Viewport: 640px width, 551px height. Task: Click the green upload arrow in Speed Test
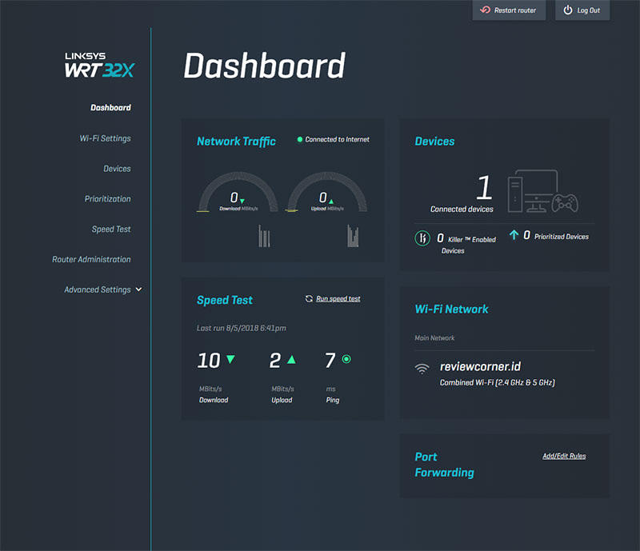point(292,360)
